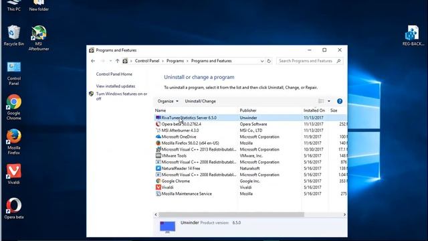Click the Opera Software publisher cell
The image size is (428, 241).
click(x=253, y=124)
